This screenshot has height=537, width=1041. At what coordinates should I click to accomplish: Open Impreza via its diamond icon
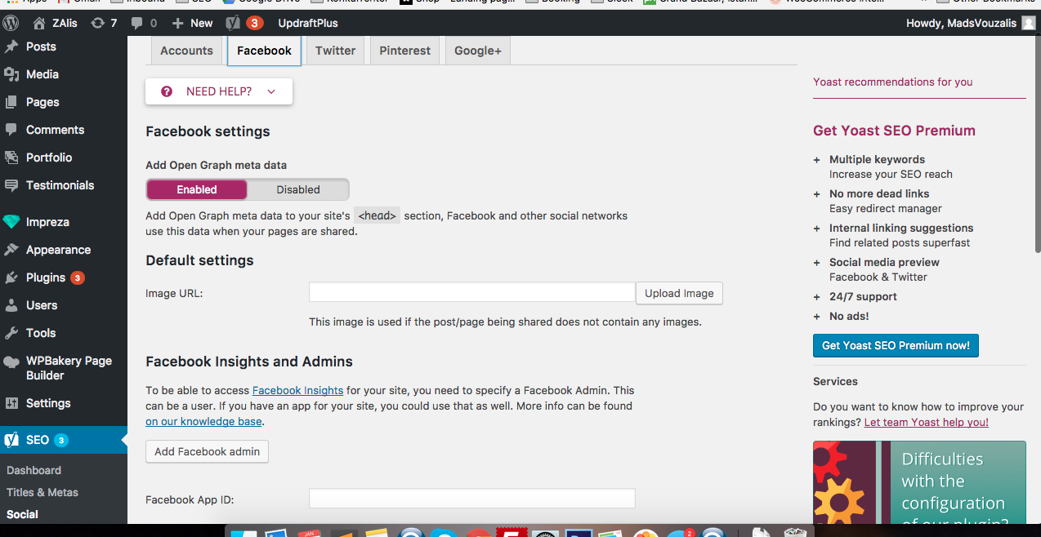pyautogui.click(x=11, y=222)
